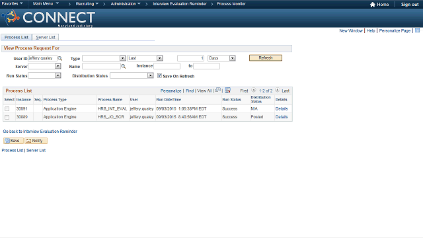Screen dimensions: 423x238
Task: Sort by Instance column header
Action: (24, 100)
